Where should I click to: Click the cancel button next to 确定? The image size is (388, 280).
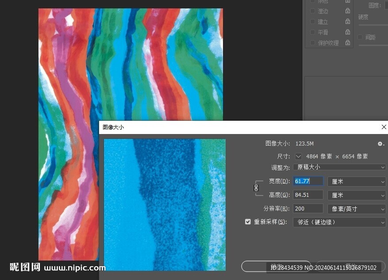(351, 266)
